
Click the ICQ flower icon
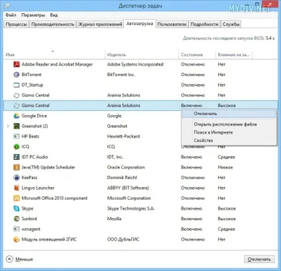[x=17, y=147]
